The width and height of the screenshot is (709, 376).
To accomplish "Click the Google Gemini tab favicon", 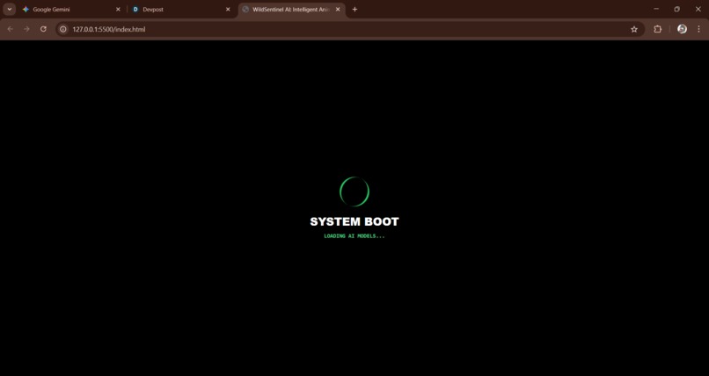I will pos(26,9).
